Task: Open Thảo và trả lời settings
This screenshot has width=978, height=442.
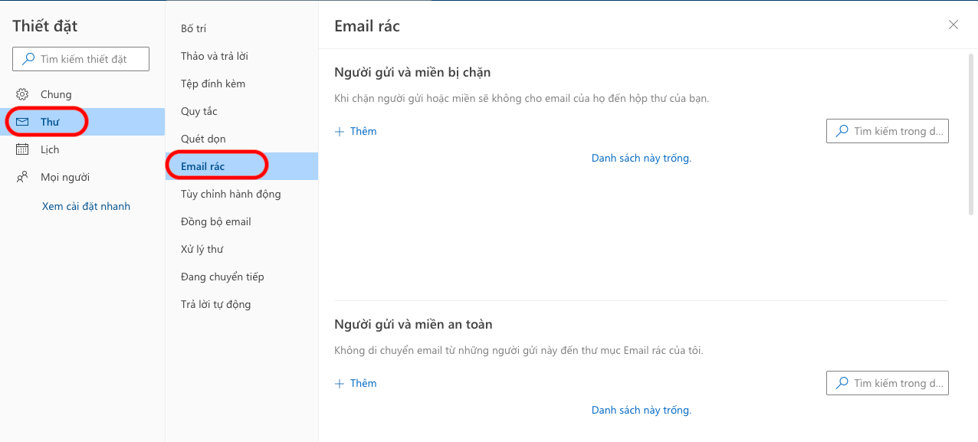Action: (x=214, y=56)
